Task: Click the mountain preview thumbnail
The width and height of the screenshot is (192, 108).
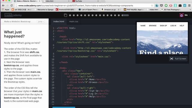Action: click(162, 42)
